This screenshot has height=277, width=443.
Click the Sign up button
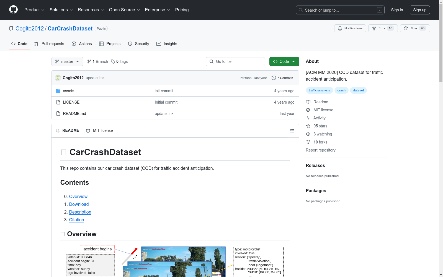coord(420,10)
